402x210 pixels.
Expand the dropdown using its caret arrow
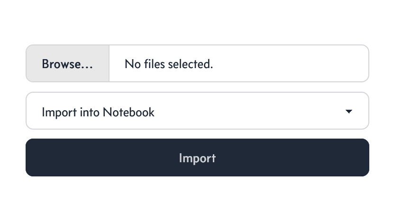[x=348, y=111]
